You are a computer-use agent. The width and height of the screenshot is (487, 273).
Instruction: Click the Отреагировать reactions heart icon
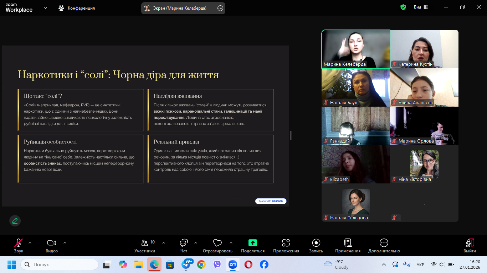click(x=217, y=243)
